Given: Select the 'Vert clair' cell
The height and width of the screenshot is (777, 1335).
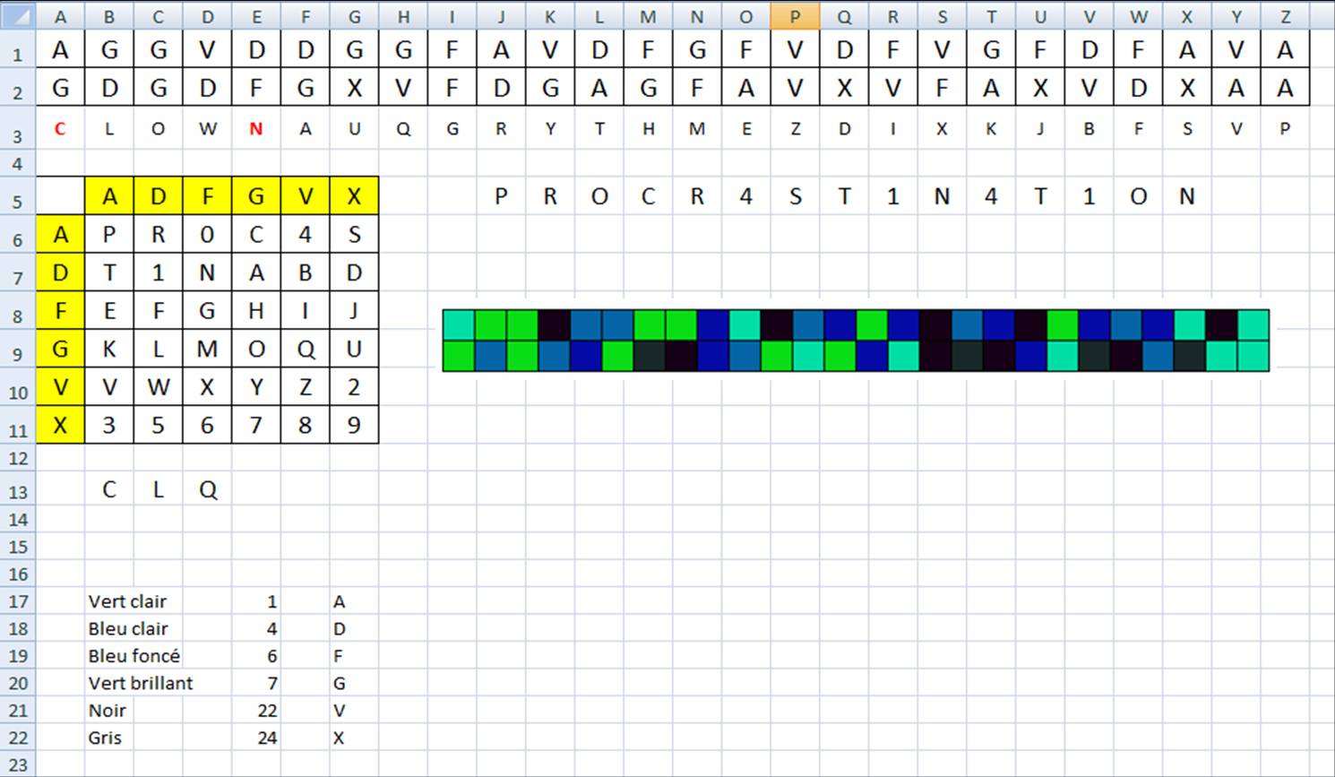Looking at the screenshot, I should 127,601.
